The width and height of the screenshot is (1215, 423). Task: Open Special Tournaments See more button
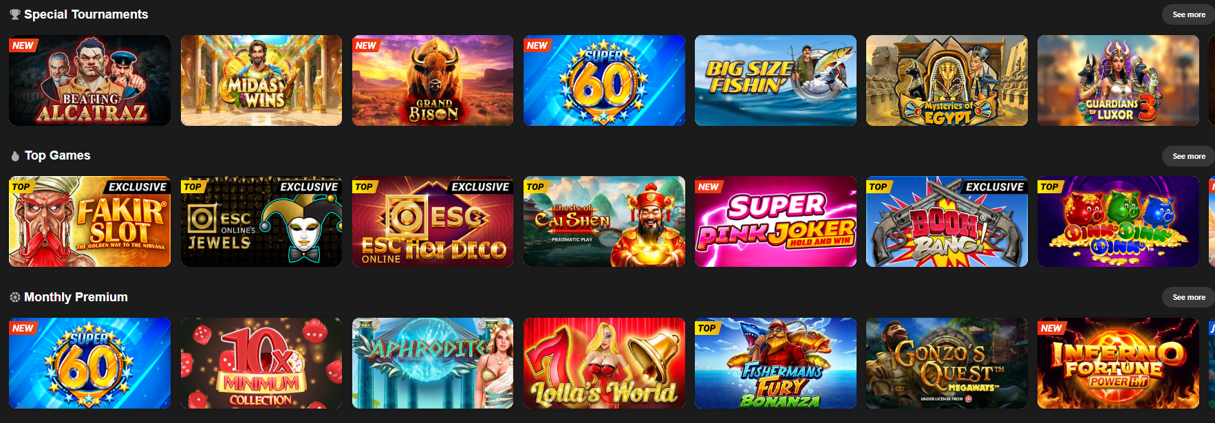1188,14
